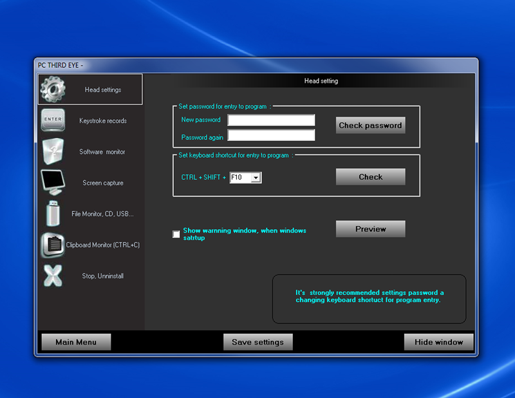Image resolution: width=515 pixels, height=398 pixels.
Task: Go to the Screen capture section
Action: tap(90, 182)
